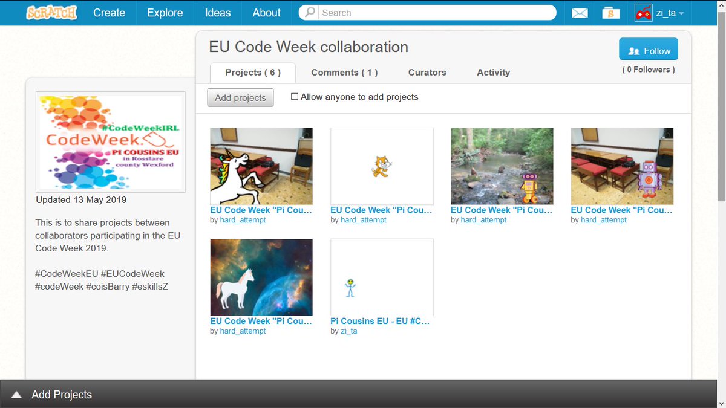
Task: Open hard_attempt link under forest stream project
Action: (484, 220)
